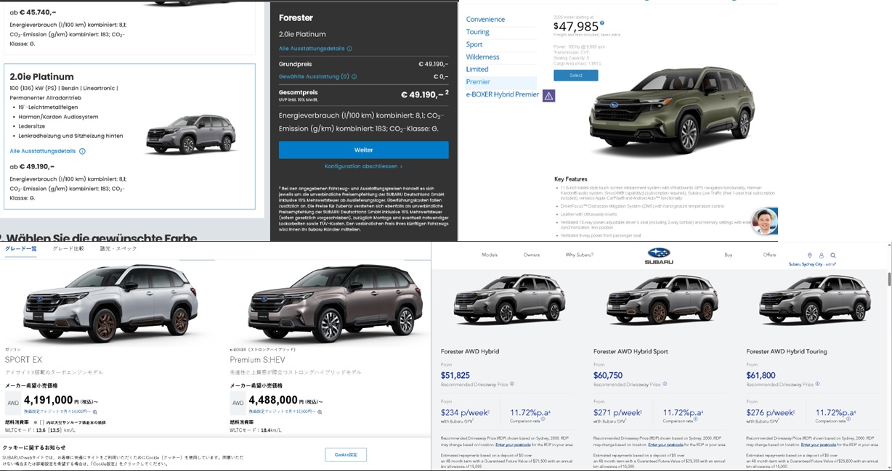The width and height of the screenshot is (892, 471).
Task: Choose the Premier trim option
Action: click(x=478, y=82)
